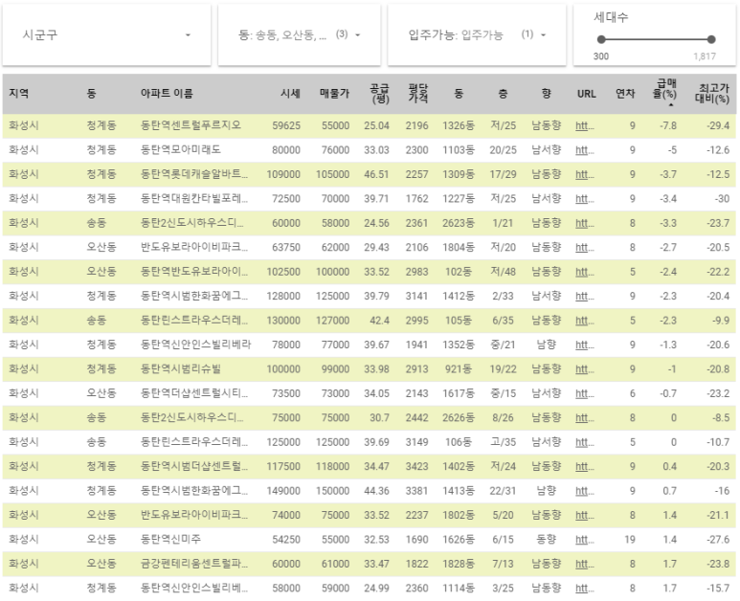Image resolution: width=740 pixels, height=601 pixels.
Task: Click 시세 value 54250
Action: pyautogui.click(x=286, y=540)
